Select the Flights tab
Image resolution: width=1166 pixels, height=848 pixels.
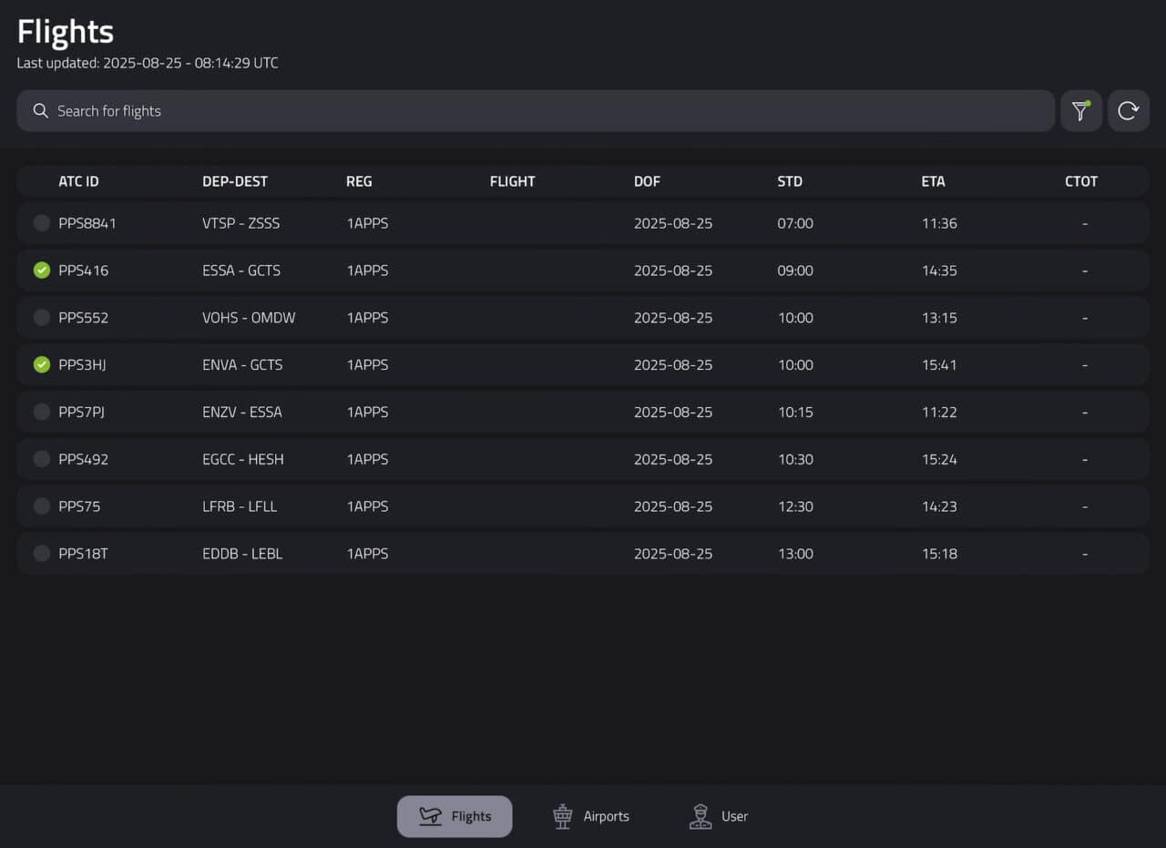tap(455, 815)
